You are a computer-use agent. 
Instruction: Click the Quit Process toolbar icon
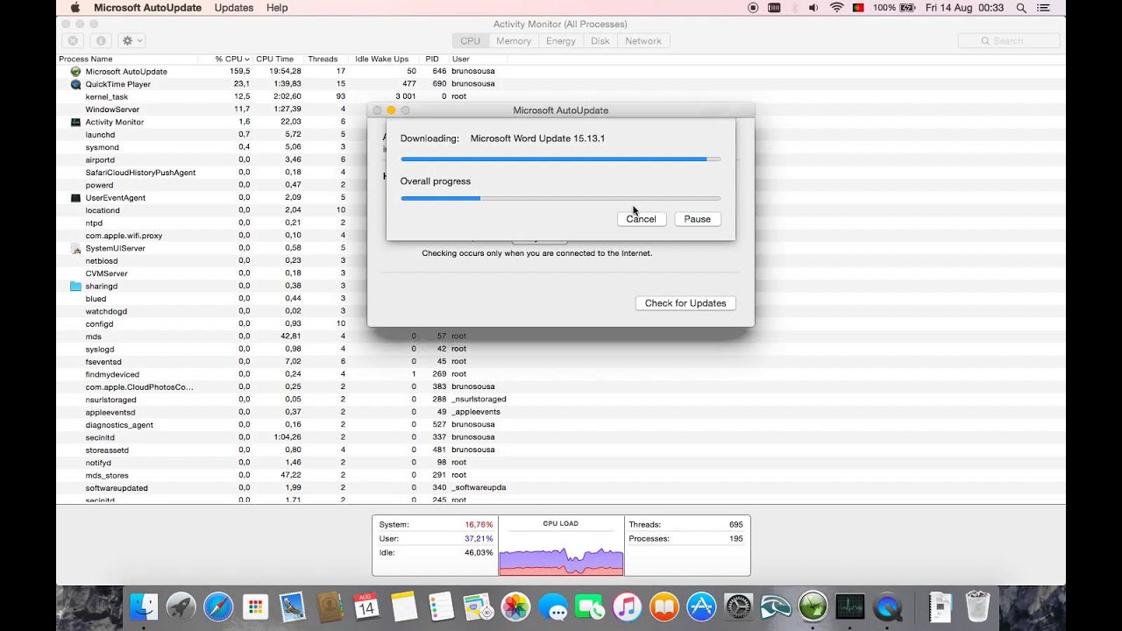tap(73, 41)
